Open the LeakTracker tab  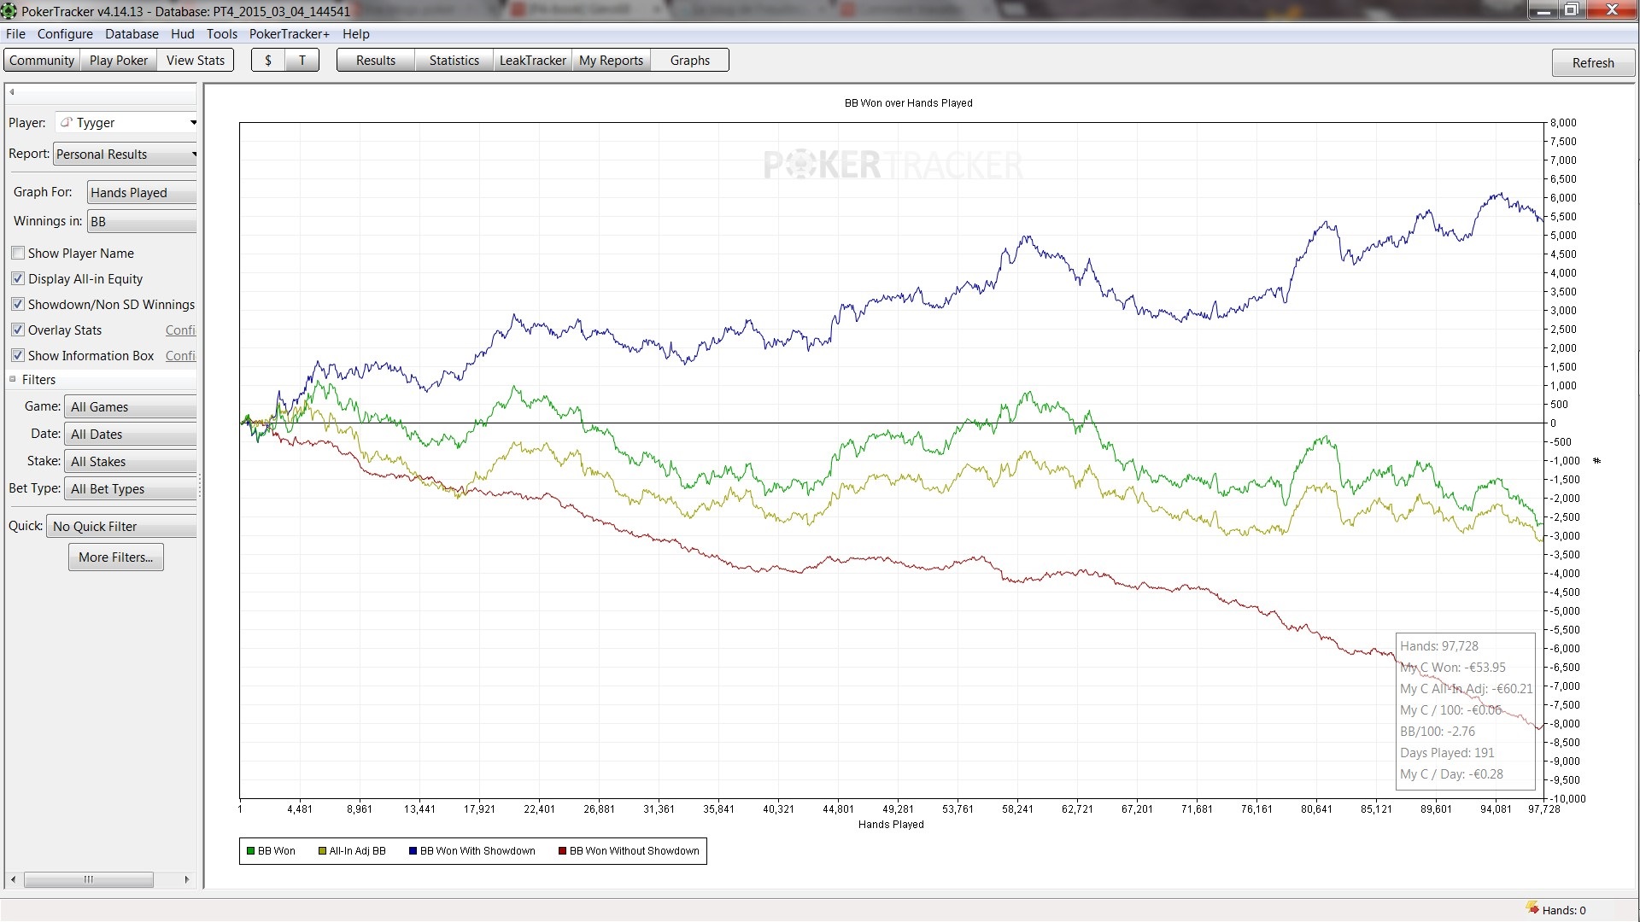(533, 61)
